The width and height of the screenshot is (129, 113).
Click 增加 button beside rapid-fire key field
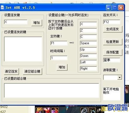pos(37,23)
